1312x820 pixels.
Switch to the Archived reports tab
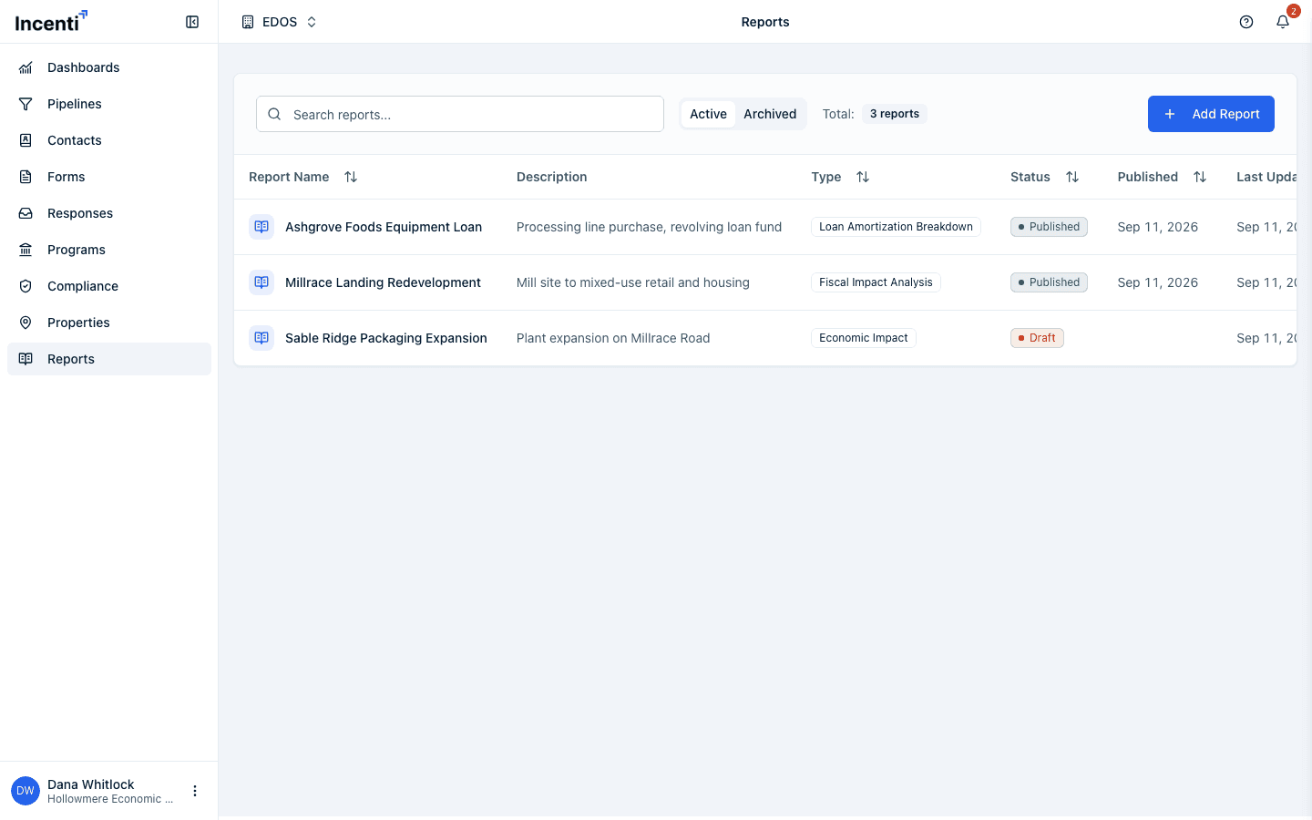770,114
